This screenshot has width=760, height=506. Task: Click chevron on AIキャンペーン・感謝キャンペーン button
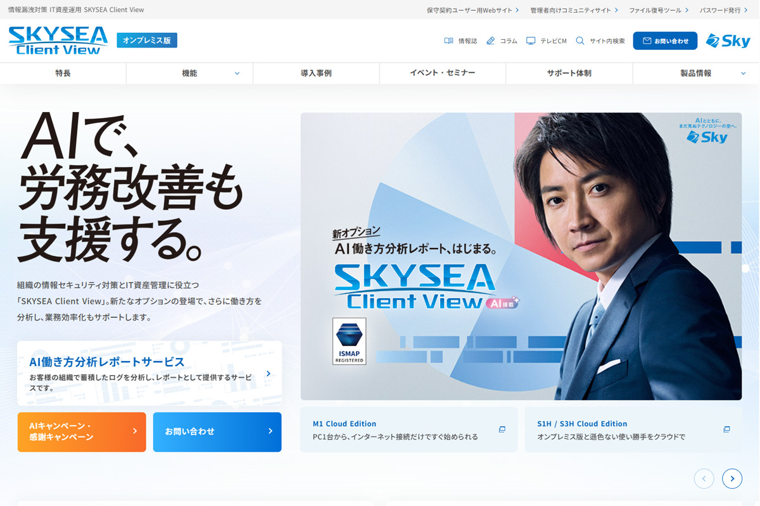click(135, 431)
